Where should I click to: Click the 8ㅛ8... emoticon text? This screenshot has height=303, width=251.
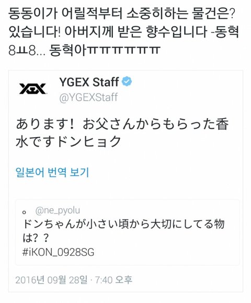pos(27,51)
